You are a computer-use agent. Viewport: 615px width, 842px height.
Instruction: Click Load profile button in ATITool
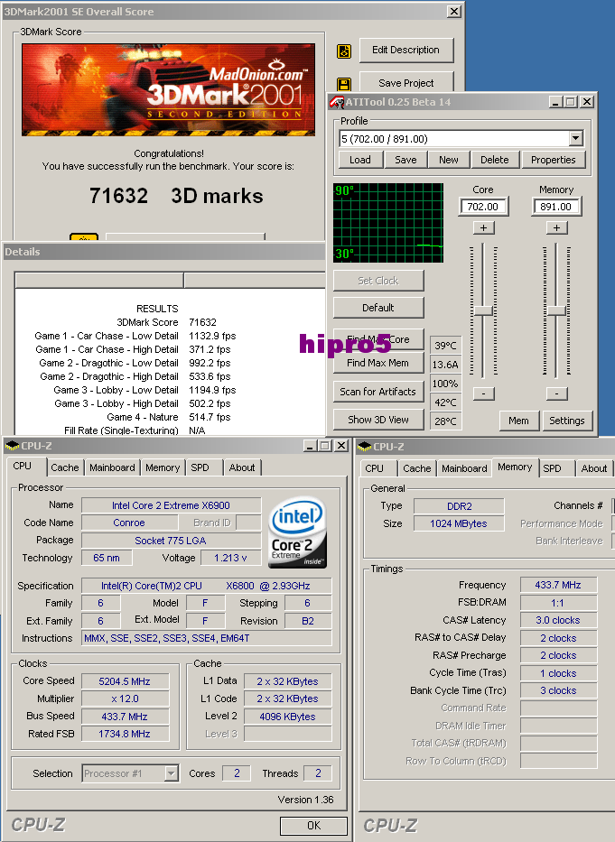(x=360, y=160)
